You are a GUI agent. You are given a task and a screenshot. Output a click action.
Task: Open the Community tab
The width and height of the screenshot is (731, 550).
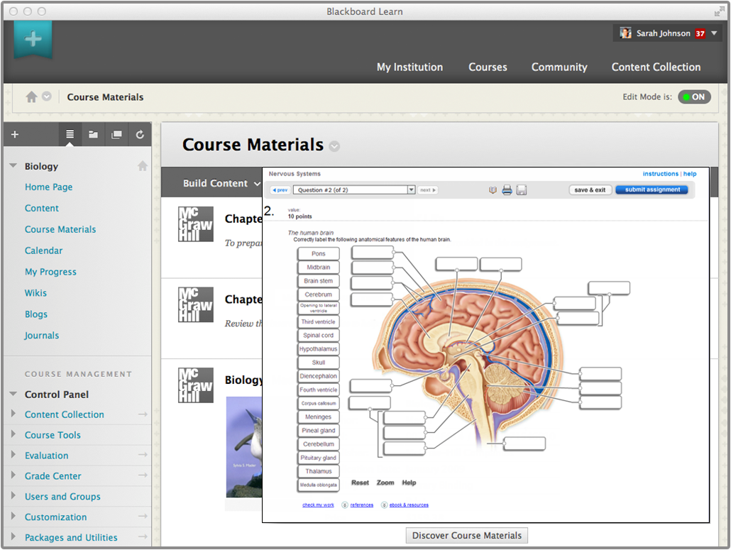(x=559, y=67)
